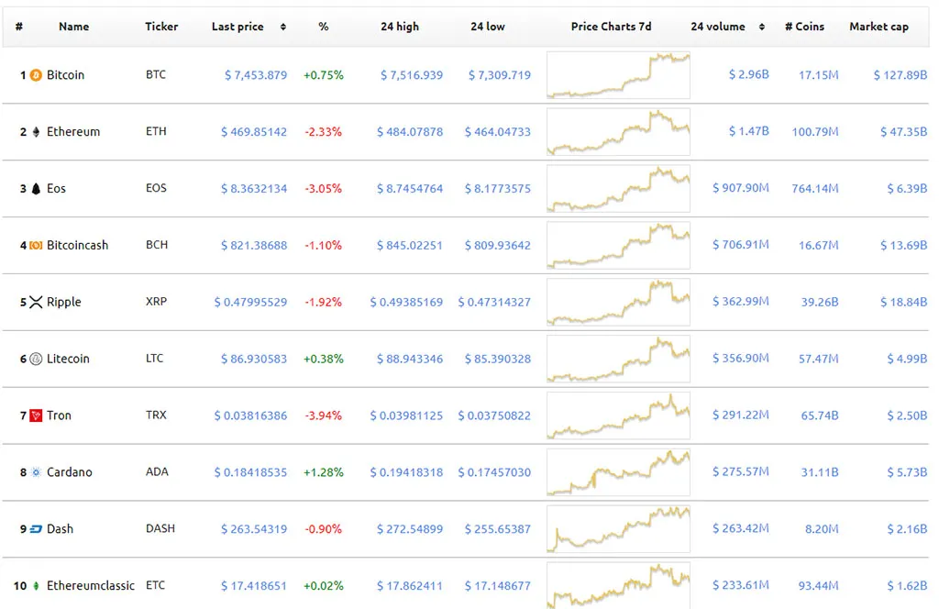Click the Bitcoincash logo icon
Viewport: 939px width, 609px height.
coord(36,246)
